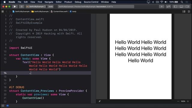
Task: Open the Debug menu
Action: pyautogui.click(x=78, y=2)
